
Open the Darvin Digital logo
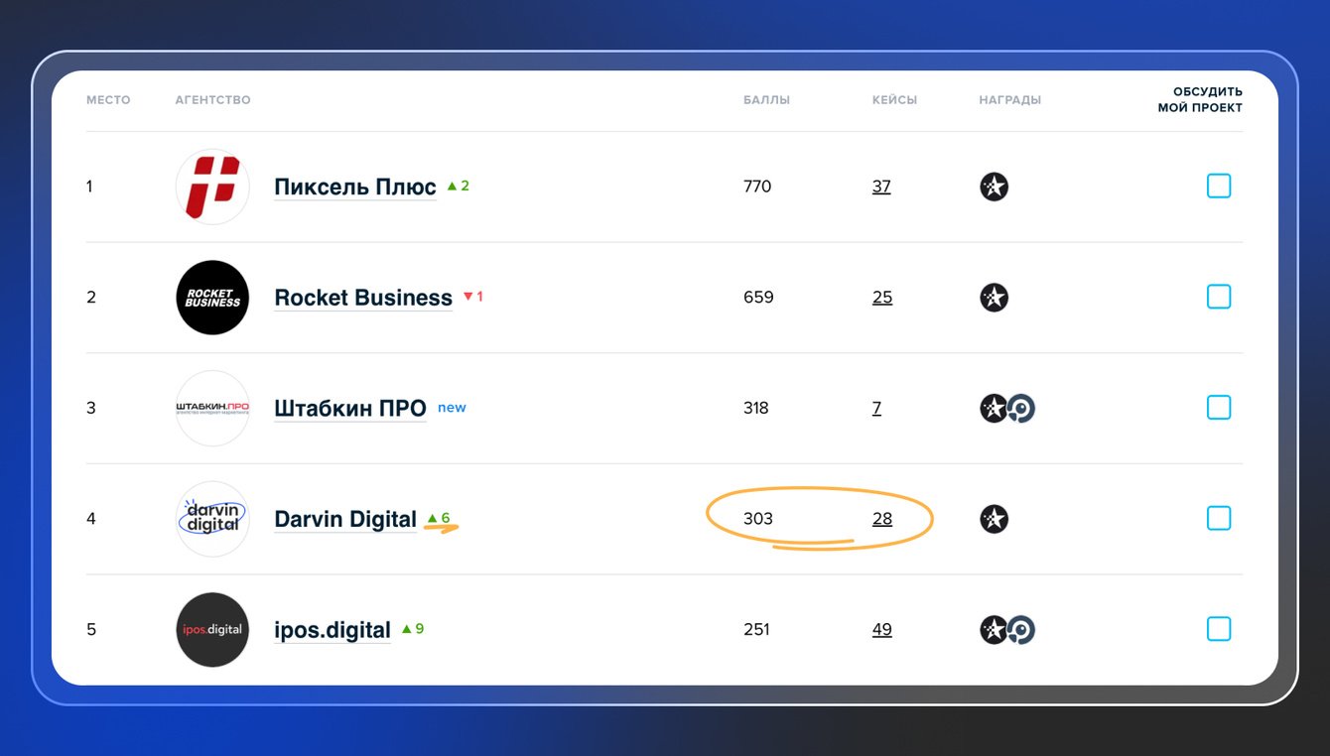pos(212,519)
